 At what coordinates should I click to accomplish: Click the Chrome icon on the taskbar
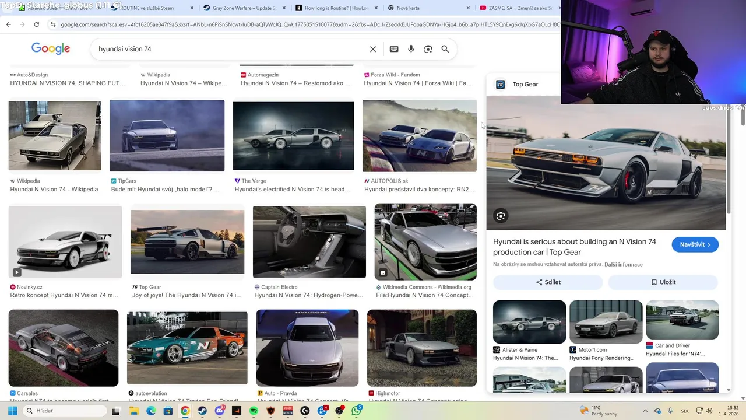pos(185,411)
